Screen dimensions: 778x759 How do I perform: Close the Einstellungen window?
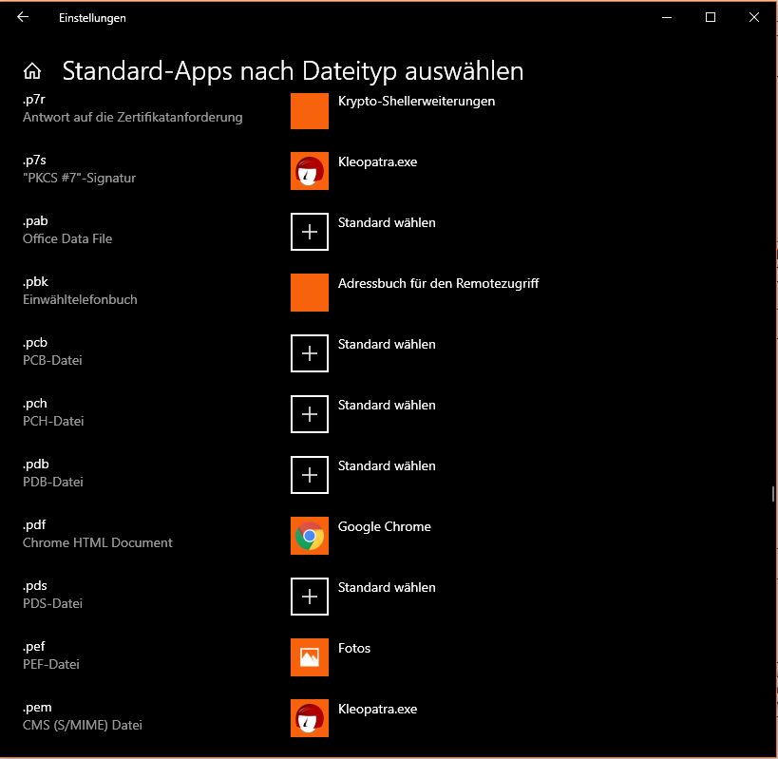753,17
